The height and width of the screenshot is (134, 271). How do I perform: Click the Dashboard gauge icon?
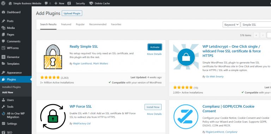(3, 12)
